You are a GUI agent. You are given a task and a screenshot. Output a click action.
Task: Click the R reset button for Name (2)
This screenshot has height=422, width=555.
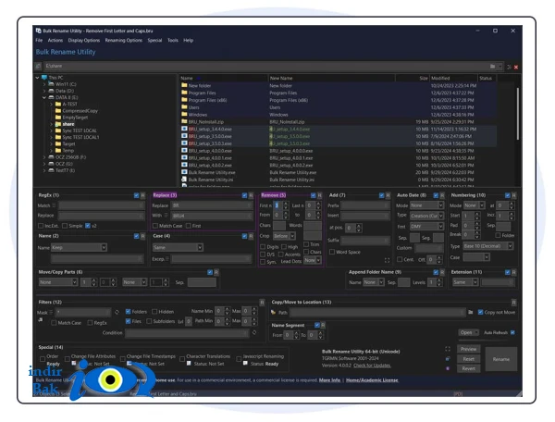tap(142, 236)
